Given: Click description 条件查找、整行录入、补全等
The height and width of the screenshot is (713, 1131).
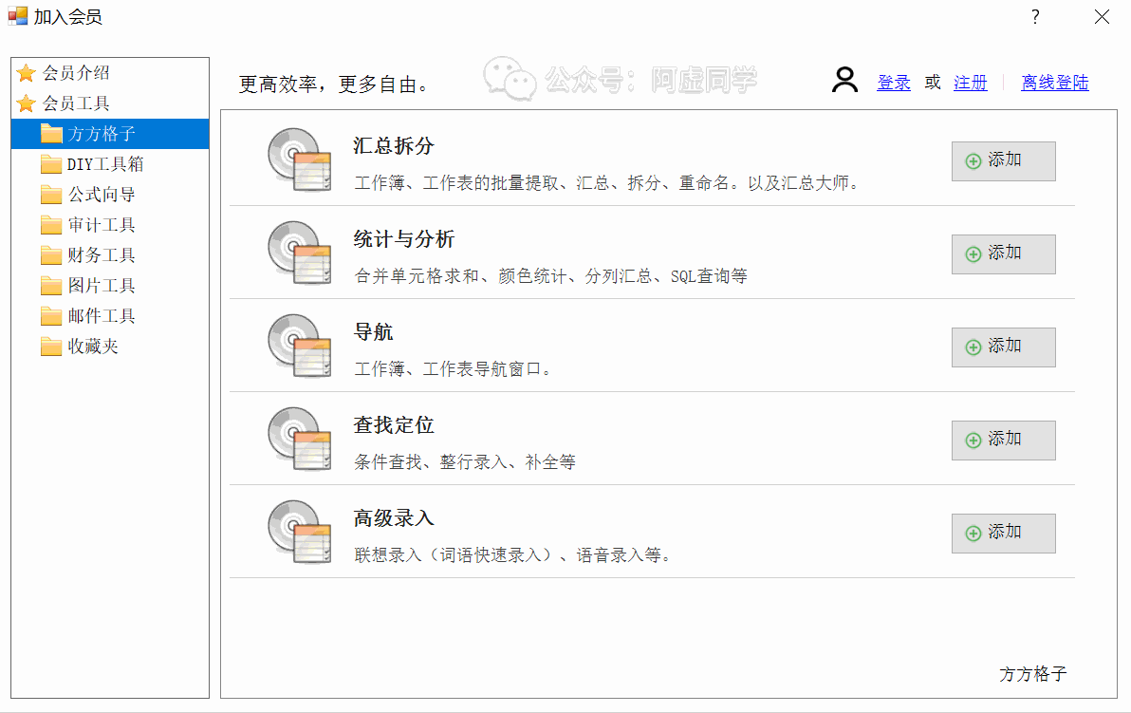Looking at the screenshot, I should tap(465, 462).
